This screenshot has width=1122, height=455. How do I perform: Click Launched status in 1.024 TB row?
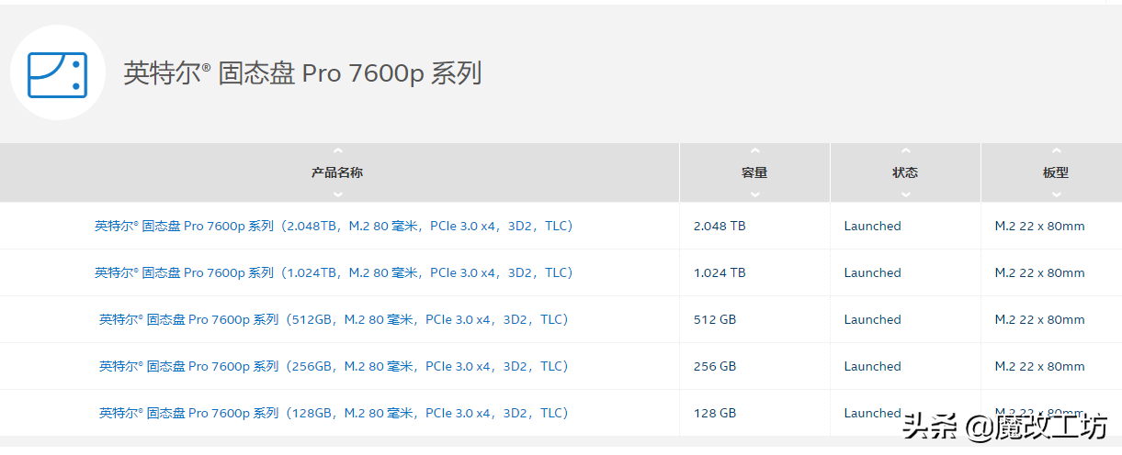pyautogui.click(x=872, y=272)
